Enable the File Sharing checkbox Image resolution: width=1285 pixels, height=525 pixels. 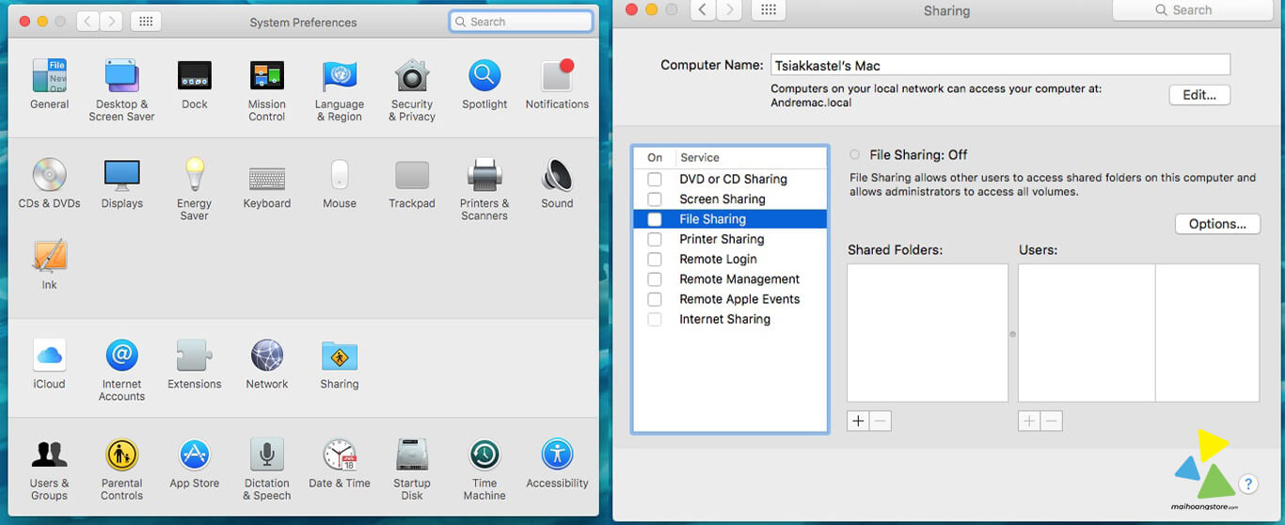[x=654, y=219]
